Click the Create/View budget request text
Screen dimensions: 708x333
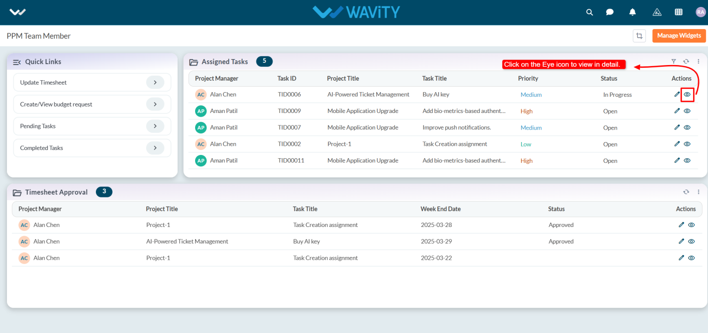click(x=56, y=104)
